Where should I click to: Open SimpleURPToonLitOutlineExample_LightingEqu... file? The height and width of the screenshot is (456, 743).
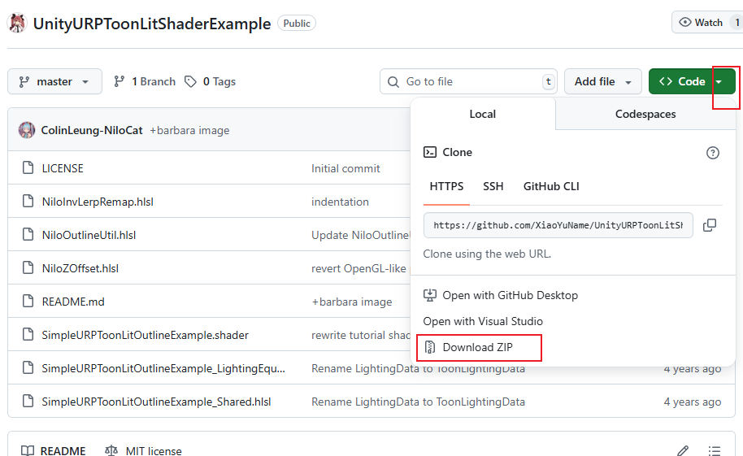coord(163,368)
